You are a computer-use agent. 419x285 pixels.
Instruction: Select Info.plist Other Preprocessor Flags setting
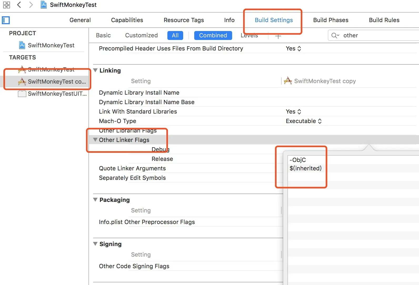pos(147,222)
